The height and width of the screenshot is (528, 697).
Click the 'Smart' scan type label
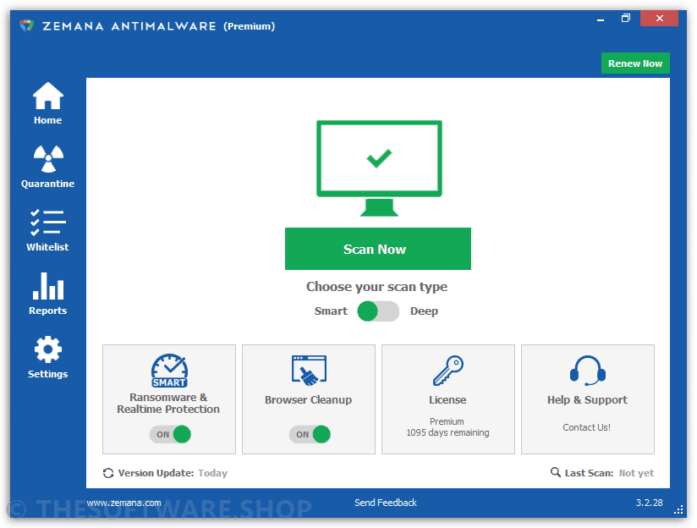click(331, 311)
